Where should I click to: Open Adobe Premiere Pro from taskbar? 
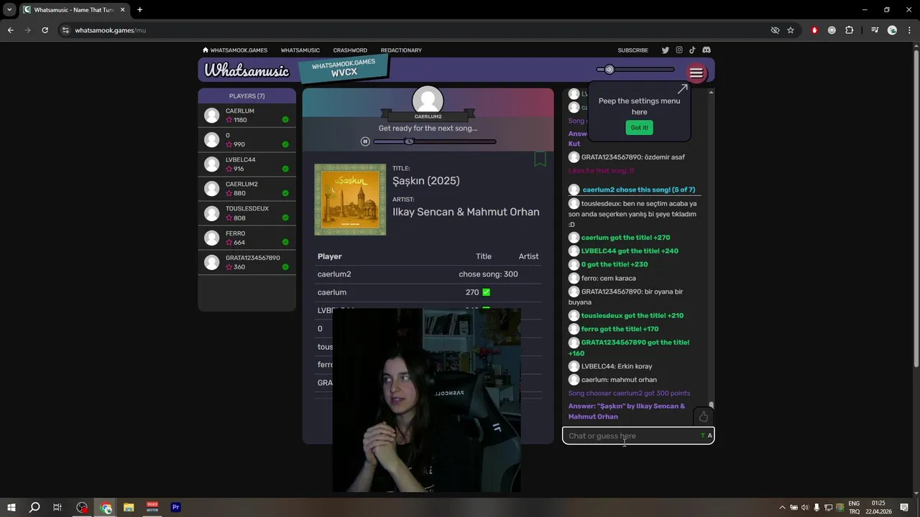click(175, 508)
